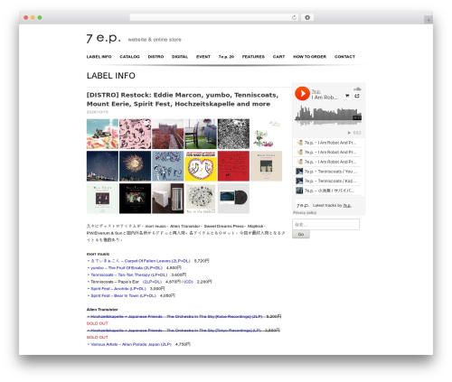This screenshot has width=452, height=382.
Task: Open the night cityscape album cover
Action: click(x=102, y=166)
